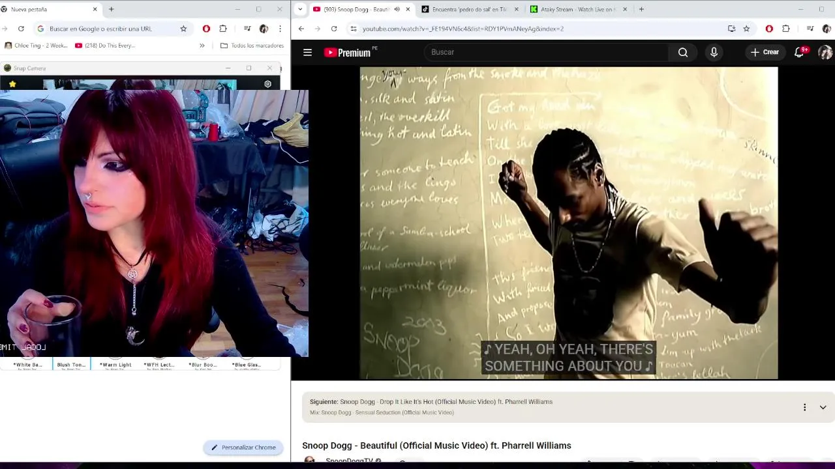The image size is (835, 469).
Task: Expand the Mix playlist panel chevron
Action: (x=823, y=407)
